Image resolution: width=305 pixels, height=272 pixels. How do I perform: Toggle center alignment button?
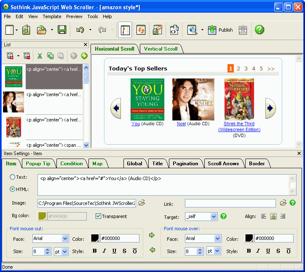273,216
